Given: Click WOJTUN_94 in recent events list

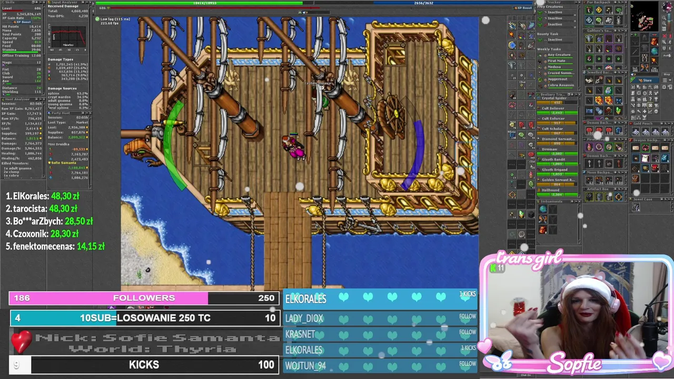Looking at the screenshot, I should tap(305, 365).
